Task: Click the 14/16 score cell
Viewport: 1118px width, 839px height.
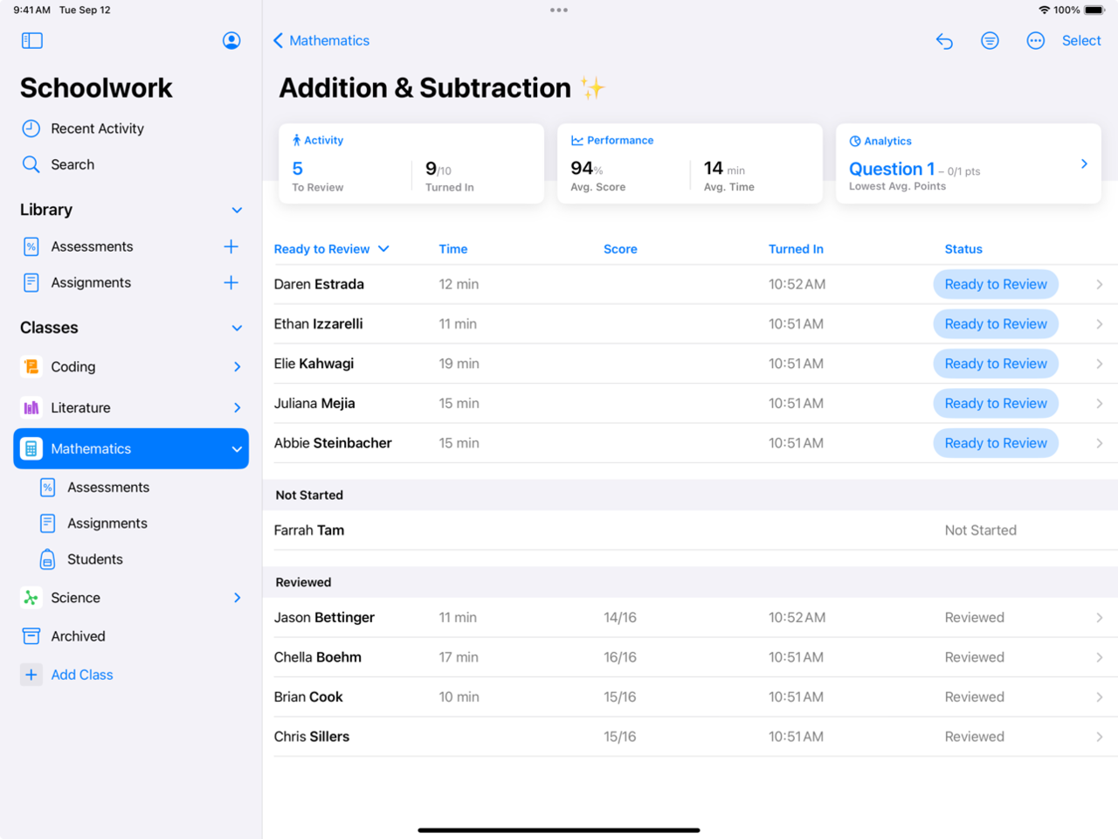Action: point(620,618)
